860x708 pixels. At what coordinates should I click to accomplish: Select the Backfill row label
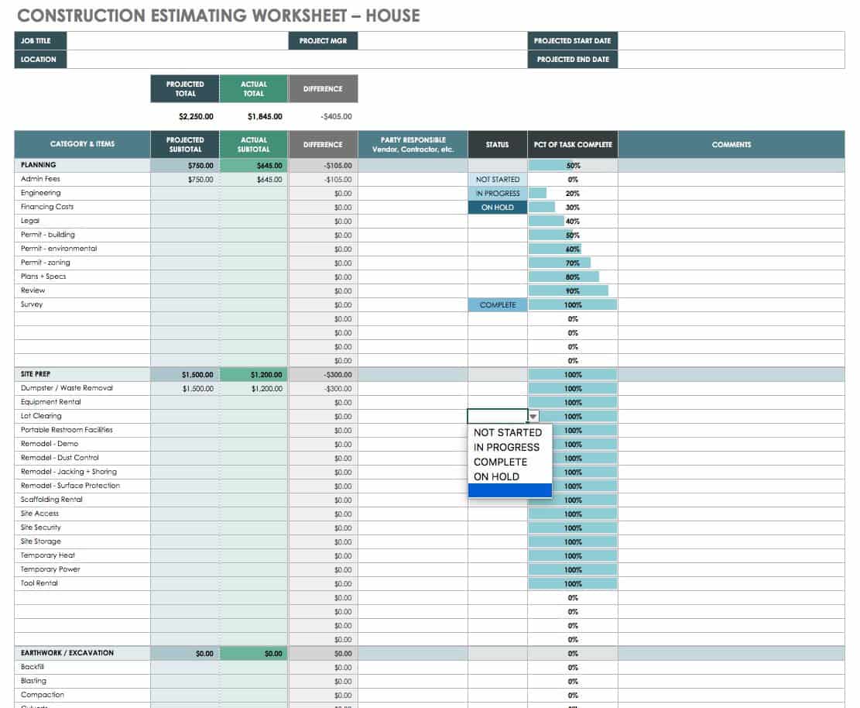point(33,667)
